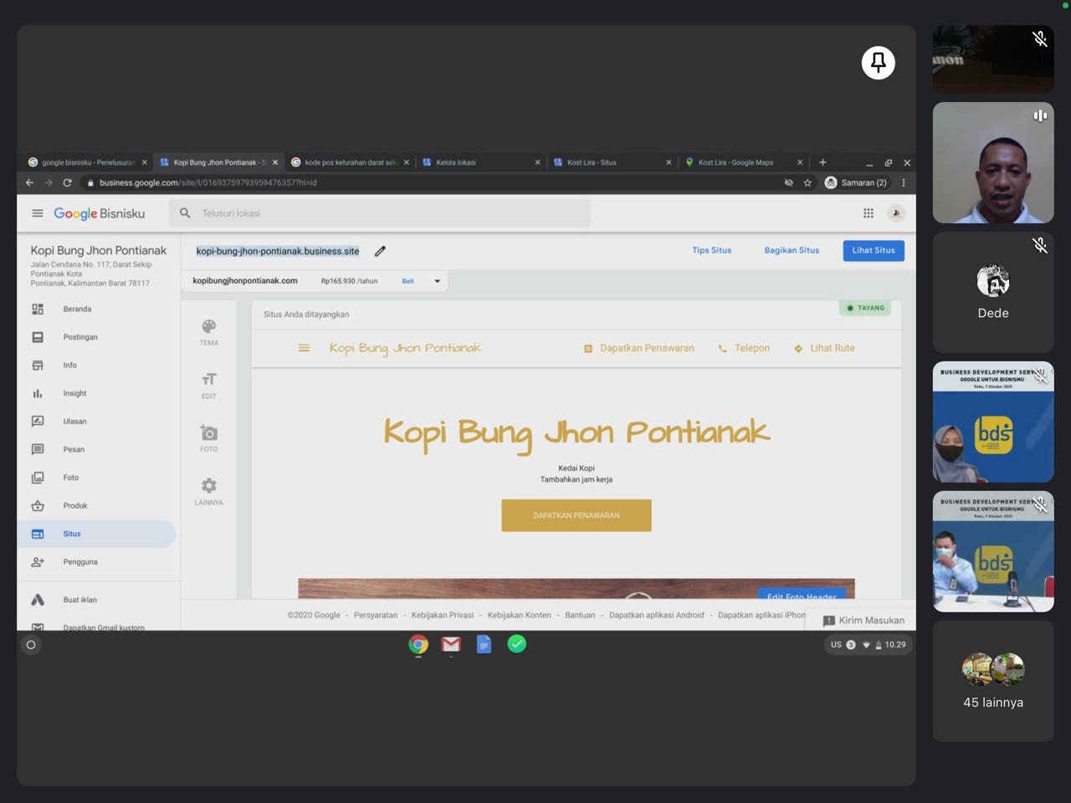Expand the domain purchase dropdown arrow
The image size is (1071, 803).
pos(437,281)
